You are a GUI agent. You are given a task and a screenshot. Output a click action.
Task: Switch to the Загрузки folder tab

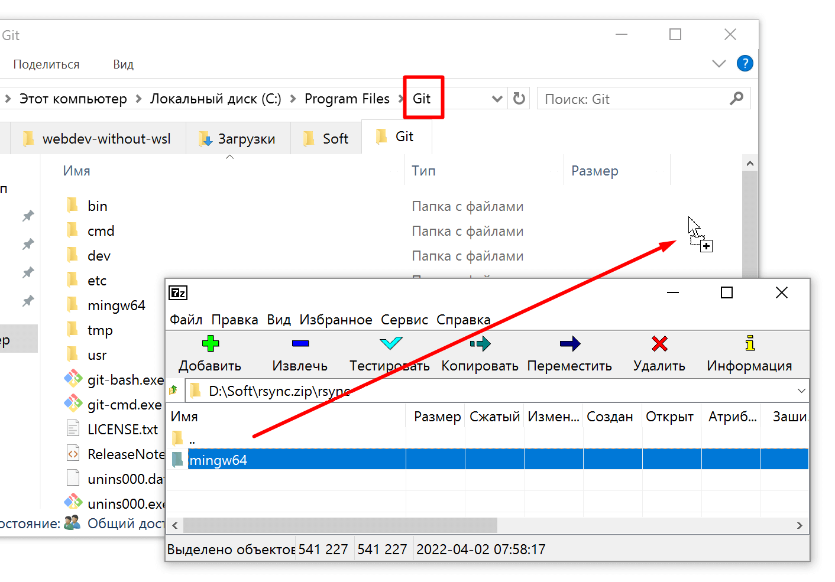click(x=238, y=139)
